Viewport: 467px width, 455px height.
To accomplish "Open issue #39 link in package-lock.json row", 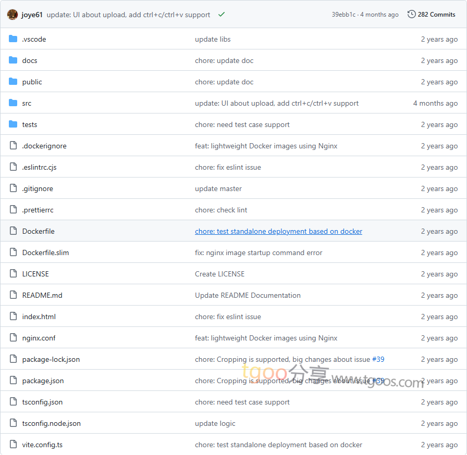I will tap(378, 359).
